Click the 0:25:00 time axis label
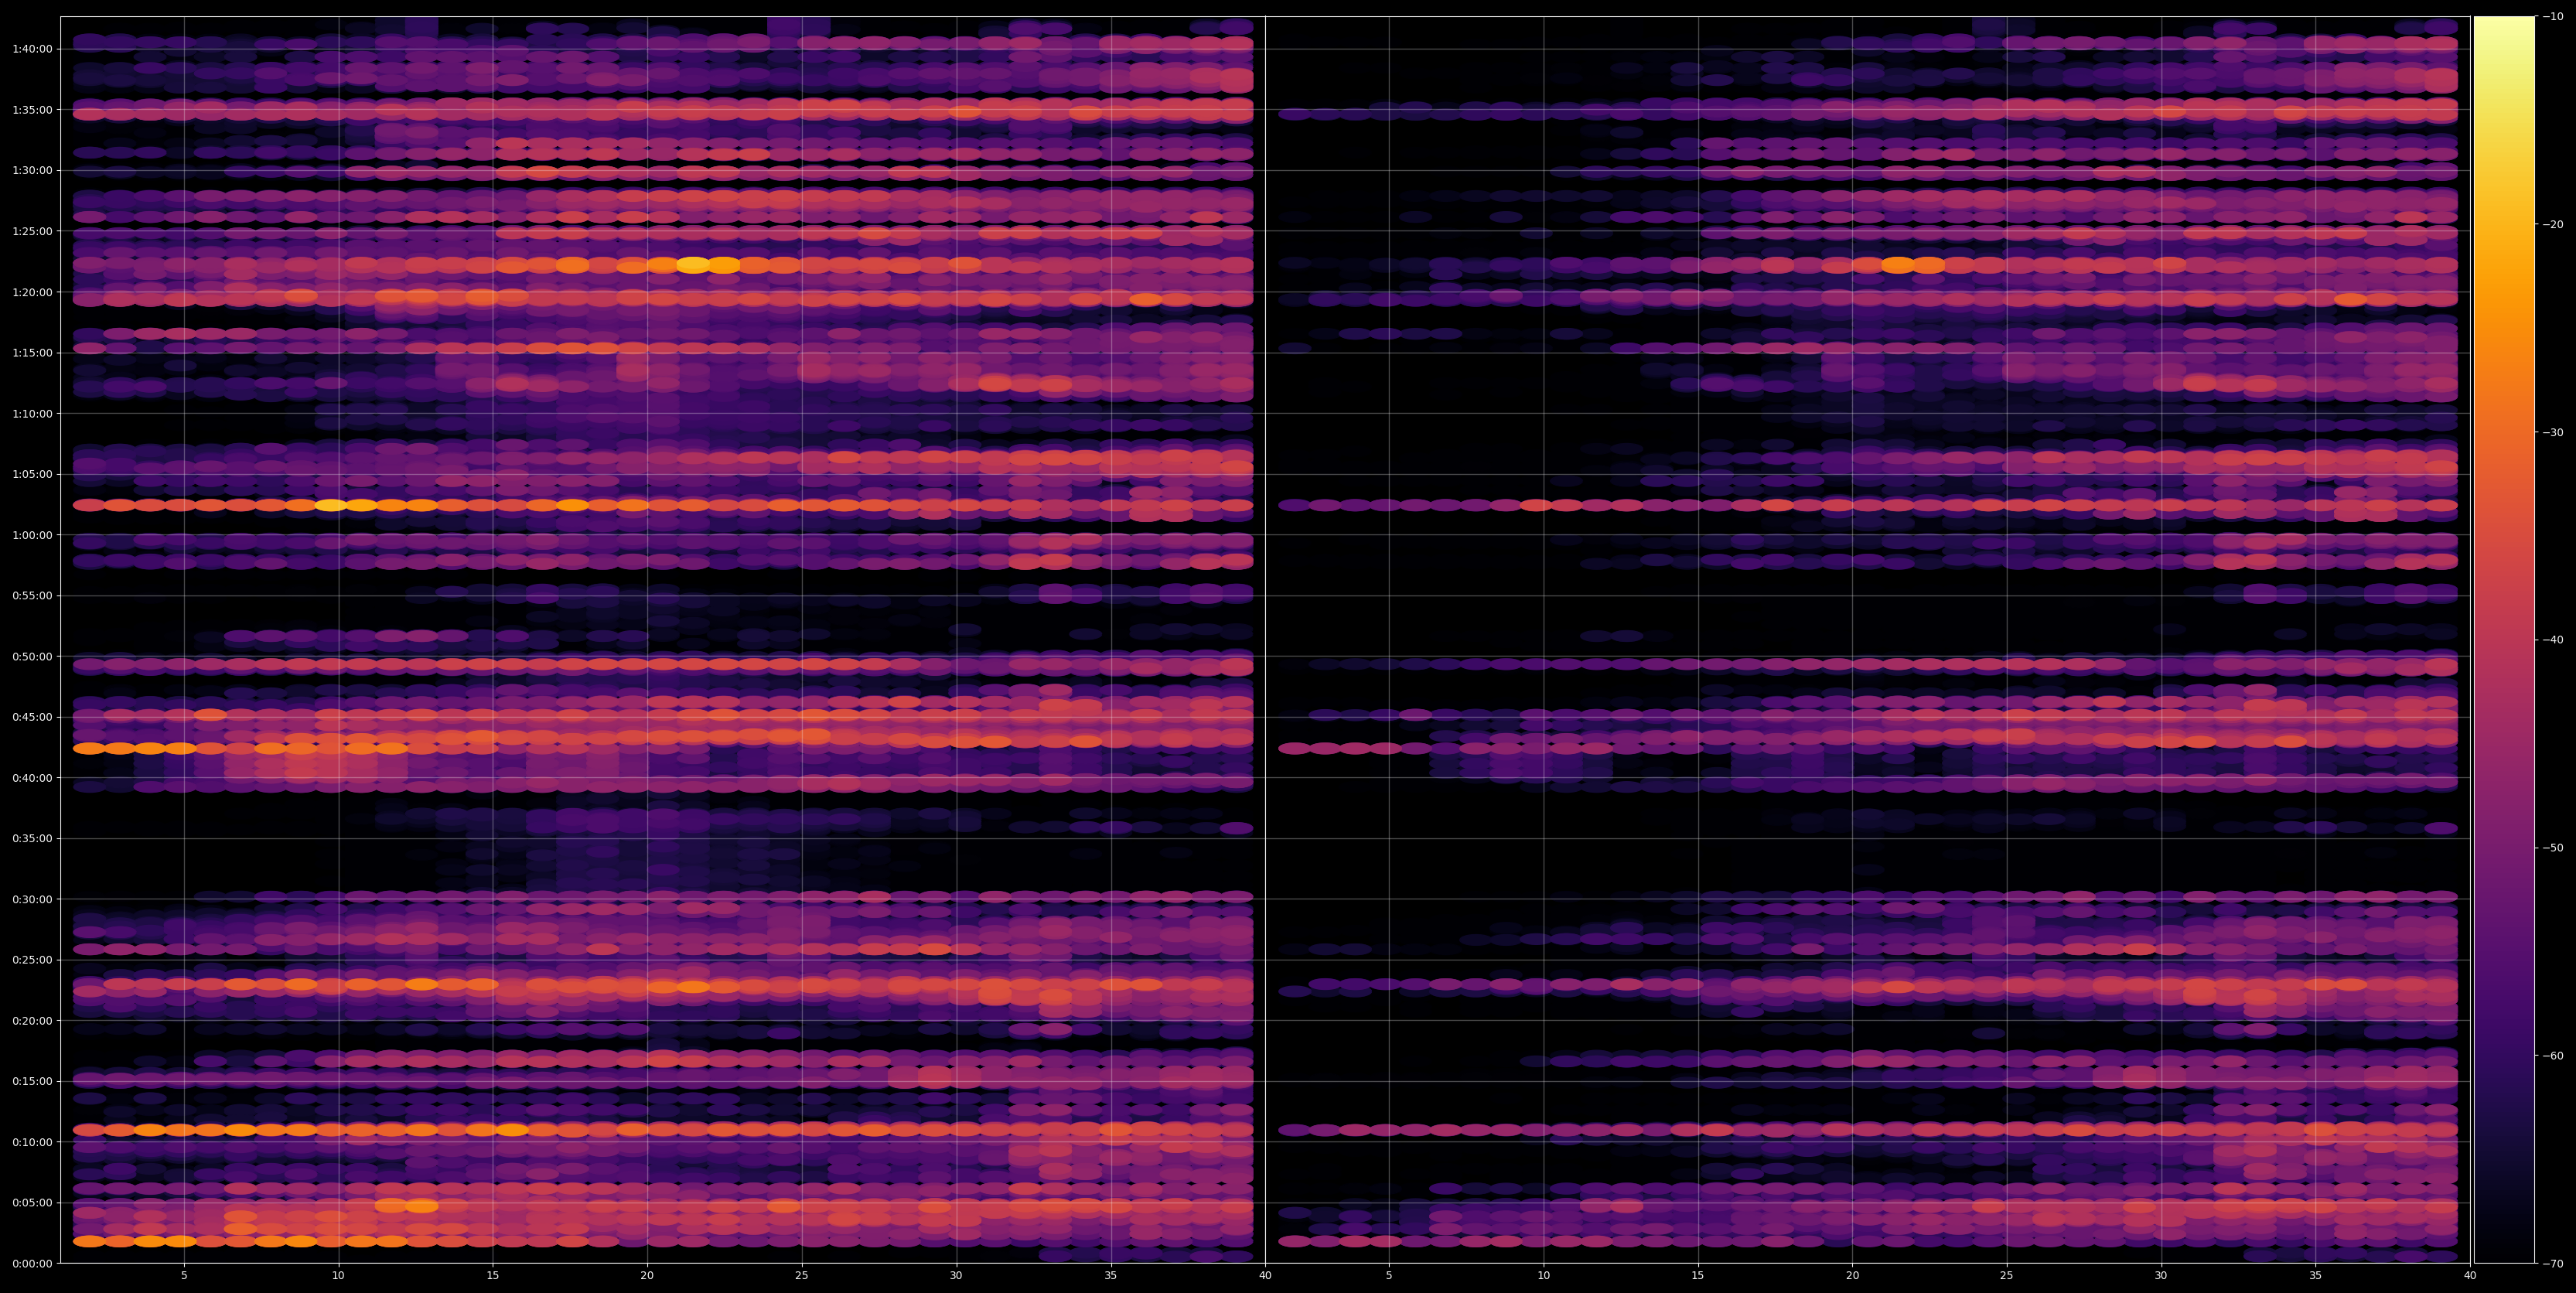Image resolution: width=2576 pixels, height=1293 pixels. point(32,960)
